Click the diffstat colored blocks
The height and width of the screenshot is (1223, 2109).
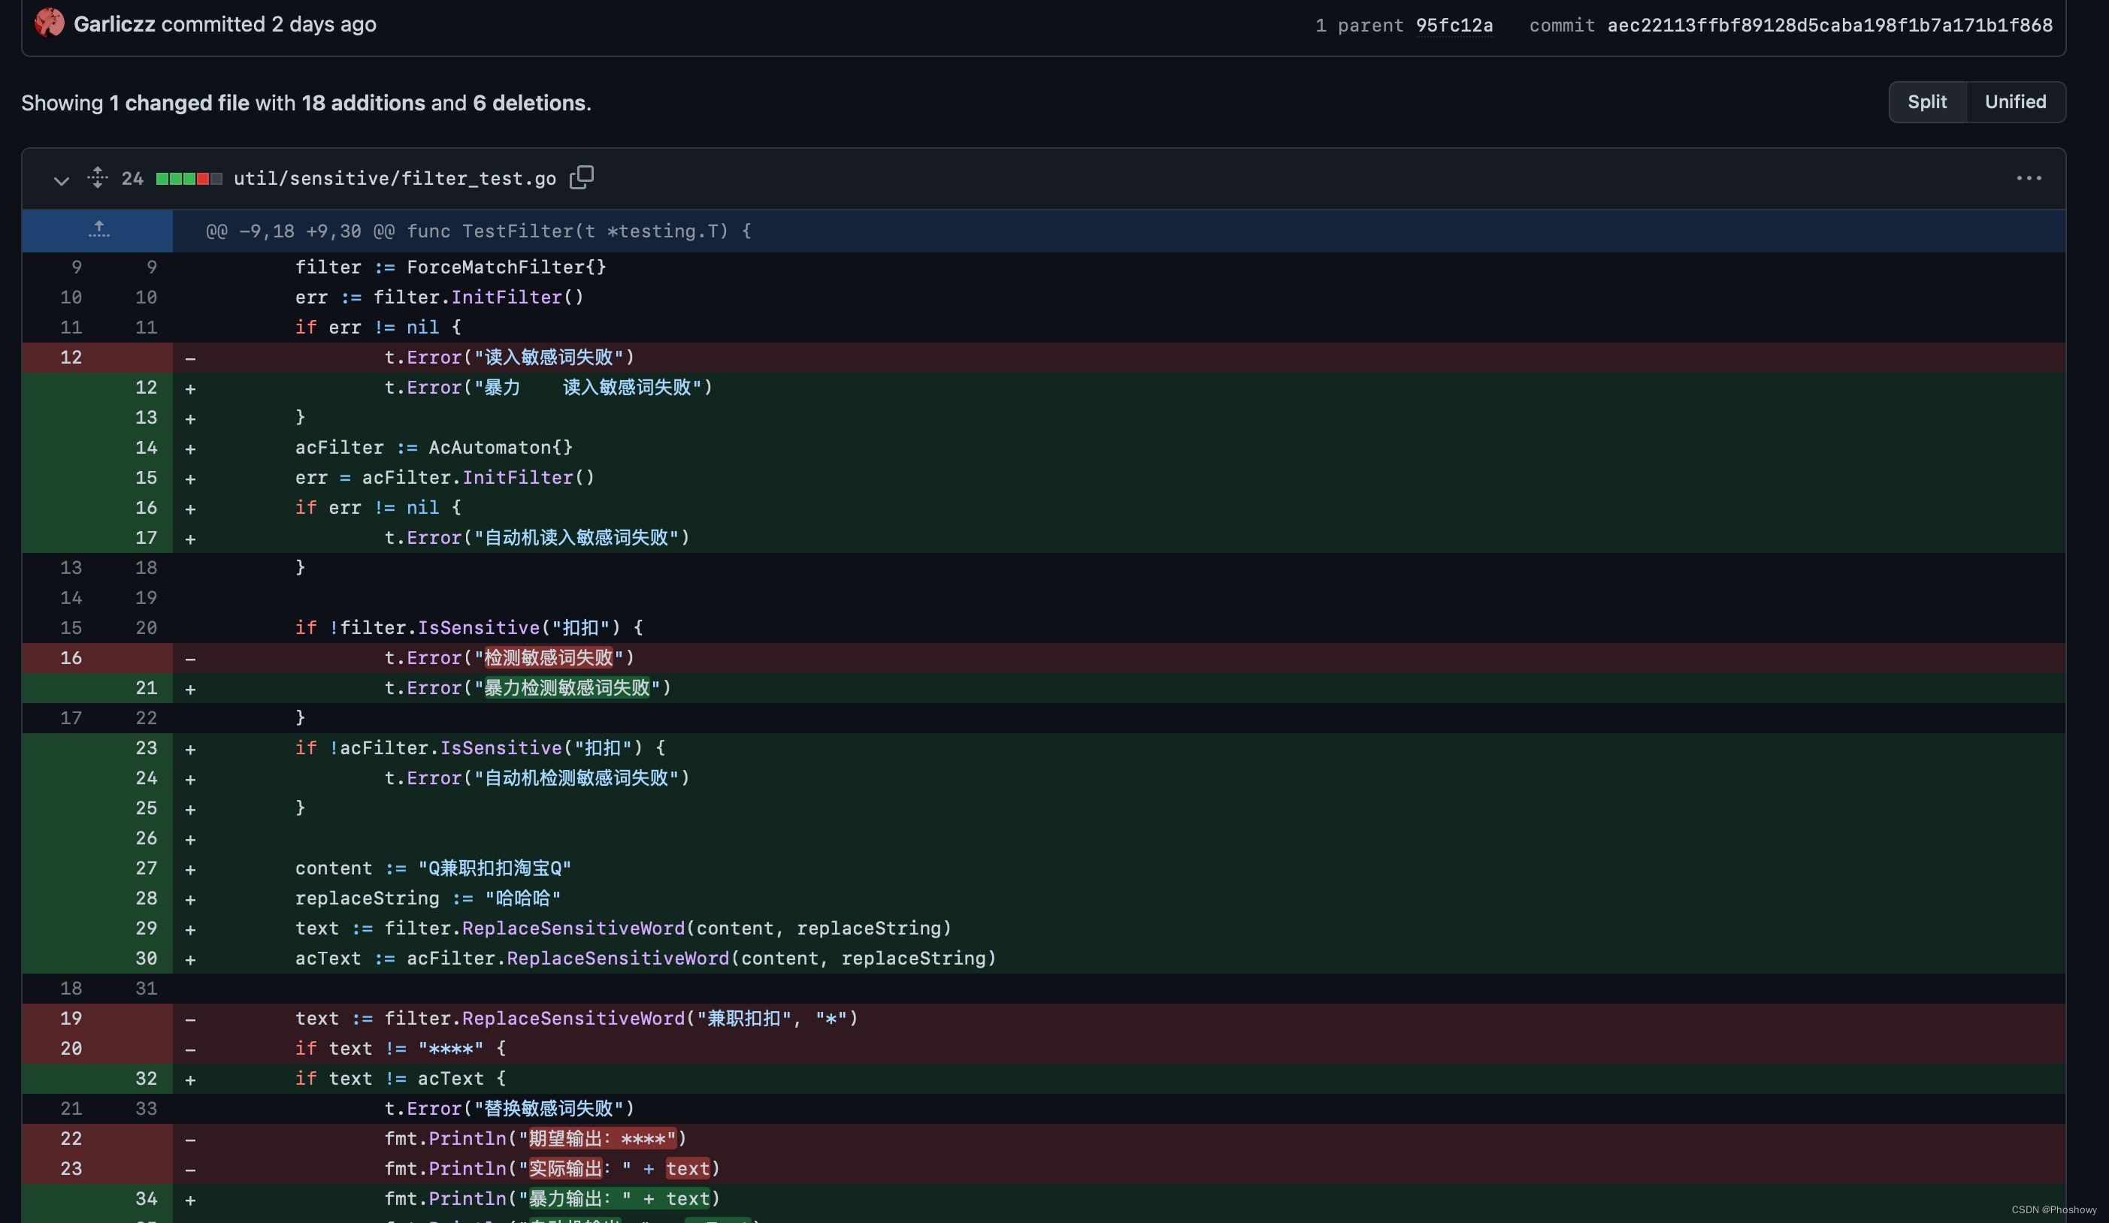[189, 178]
